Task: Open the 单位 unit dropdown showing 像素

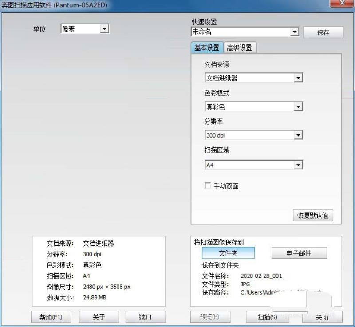Action: [x=85, y=29]
